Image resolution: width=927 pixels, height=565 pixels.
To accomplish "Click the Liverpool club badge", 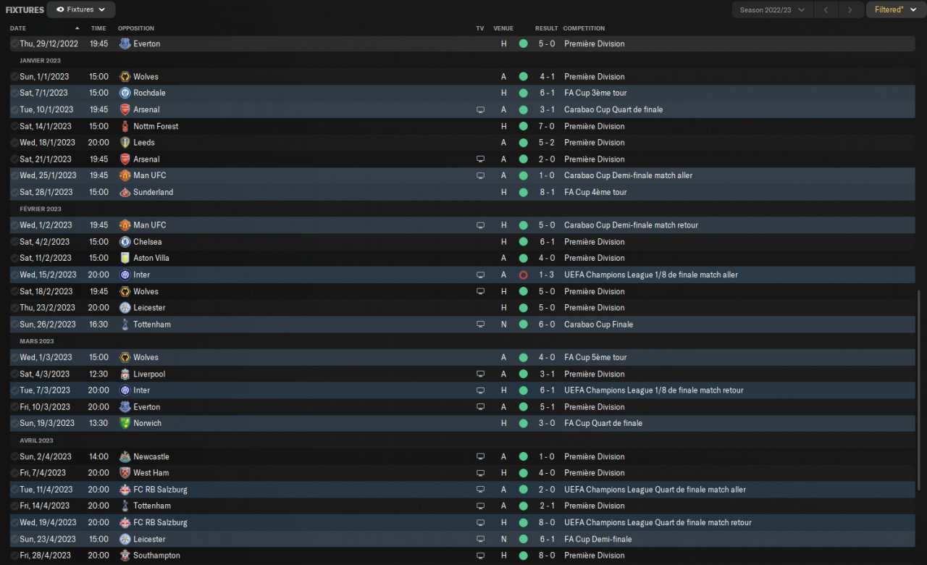I will point(125,374).
